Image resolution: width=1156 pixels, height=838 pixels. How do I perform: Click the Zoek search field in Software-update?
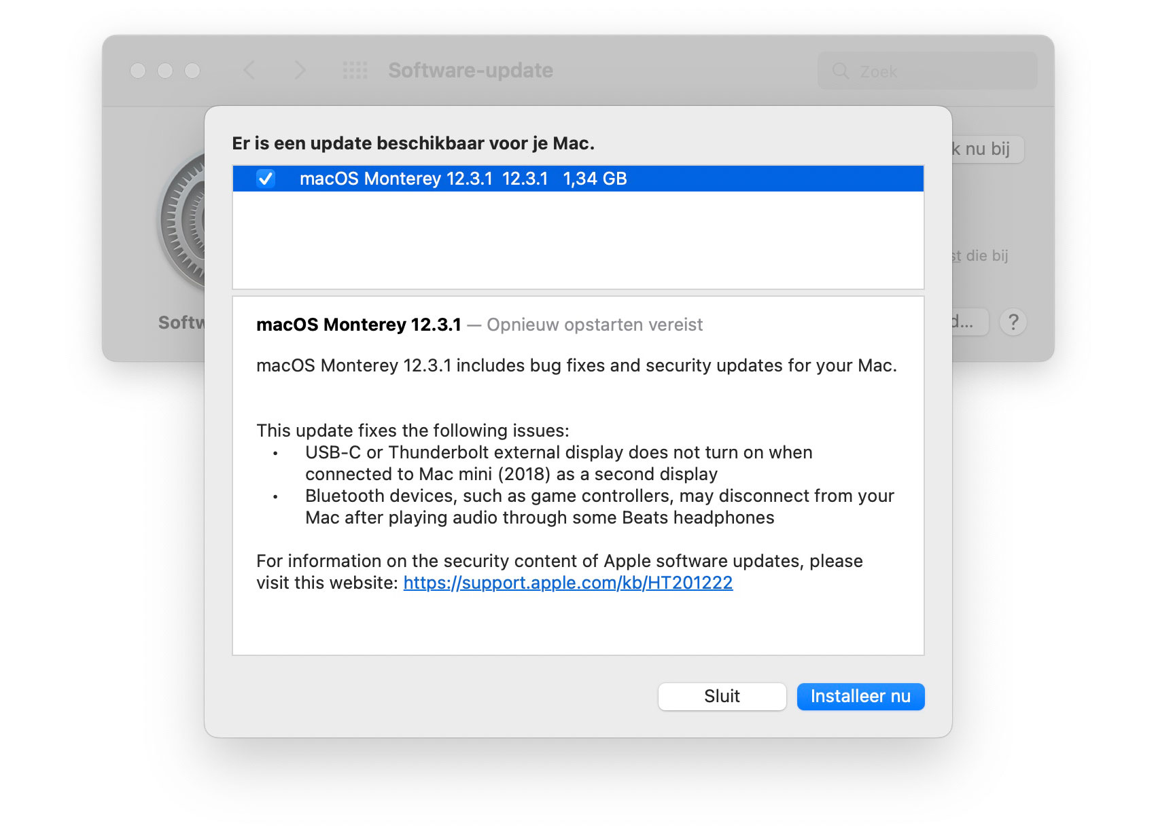point(927,71)
